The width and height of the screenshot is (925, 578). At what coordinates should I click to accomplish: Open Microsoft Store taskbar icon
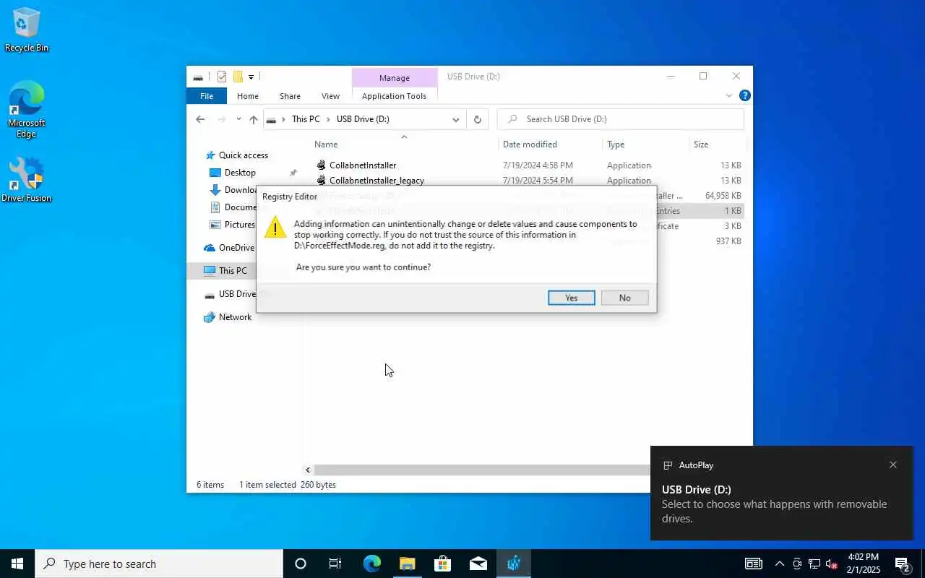coord(442,564)
